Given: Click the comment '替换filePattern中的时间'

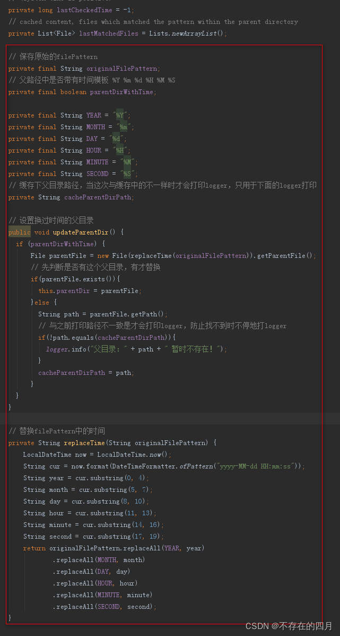Looking at the screenshot, I should [57, 431].
